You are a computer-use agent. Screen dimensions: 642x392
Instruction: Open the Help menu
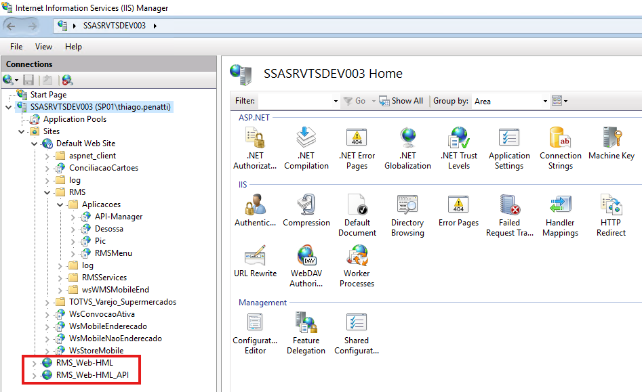(73, 47)
